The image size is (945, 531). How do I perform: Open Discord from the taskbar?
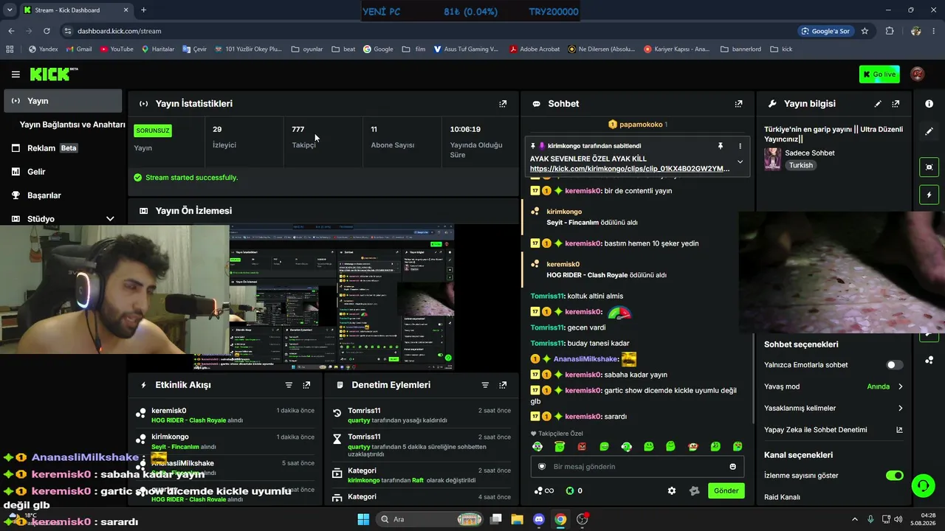pyautogui.click(x=539, y=519)
